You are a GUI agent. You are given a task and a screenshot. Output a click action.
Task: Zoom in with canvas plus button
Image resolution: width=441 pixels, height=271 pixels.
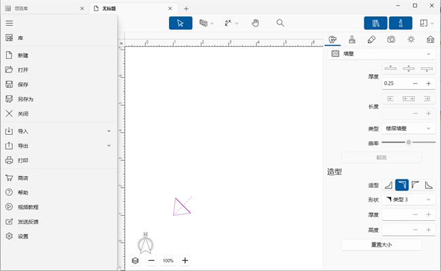185,261
